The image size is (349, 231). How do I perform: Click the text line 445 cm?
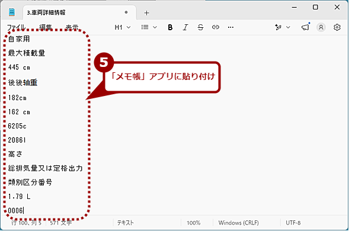19,67
